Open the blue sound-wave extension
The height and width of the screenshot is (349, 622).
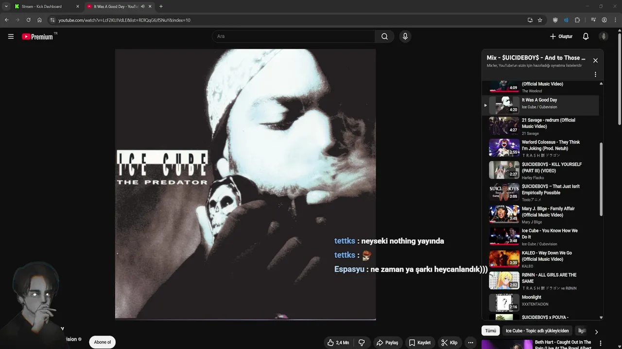[x=566, y=20]
